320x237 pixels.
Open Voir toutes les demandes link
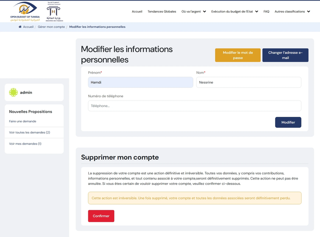30,132
